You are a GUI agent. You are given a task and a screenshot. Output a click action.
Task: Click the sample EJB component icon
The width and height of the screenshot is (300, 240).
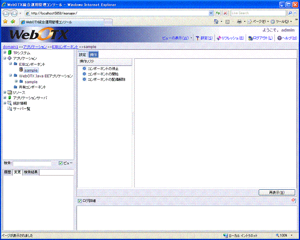pos(21,70)
